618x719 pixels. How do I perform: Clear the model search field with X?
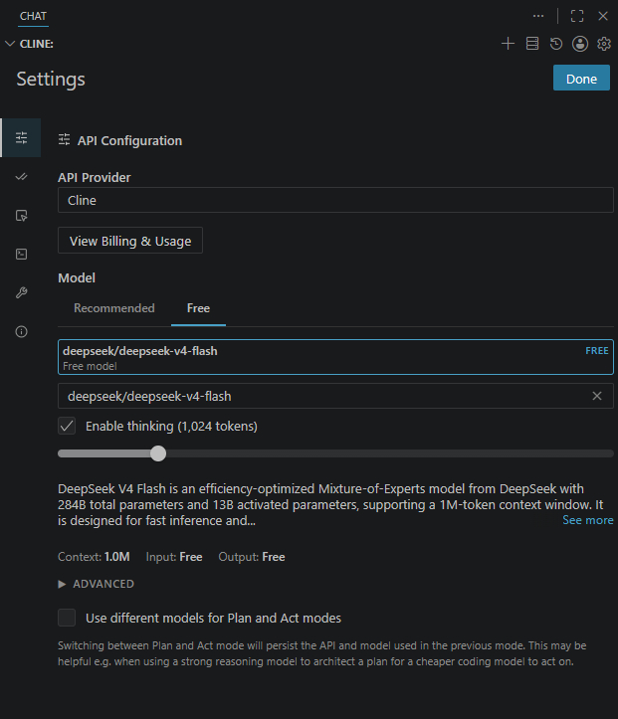pyautogui.click(x=596, y=396)
